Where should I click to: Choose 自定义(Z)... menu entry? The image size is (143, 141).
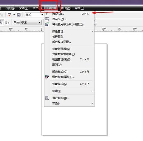click(x=69, y=19)
